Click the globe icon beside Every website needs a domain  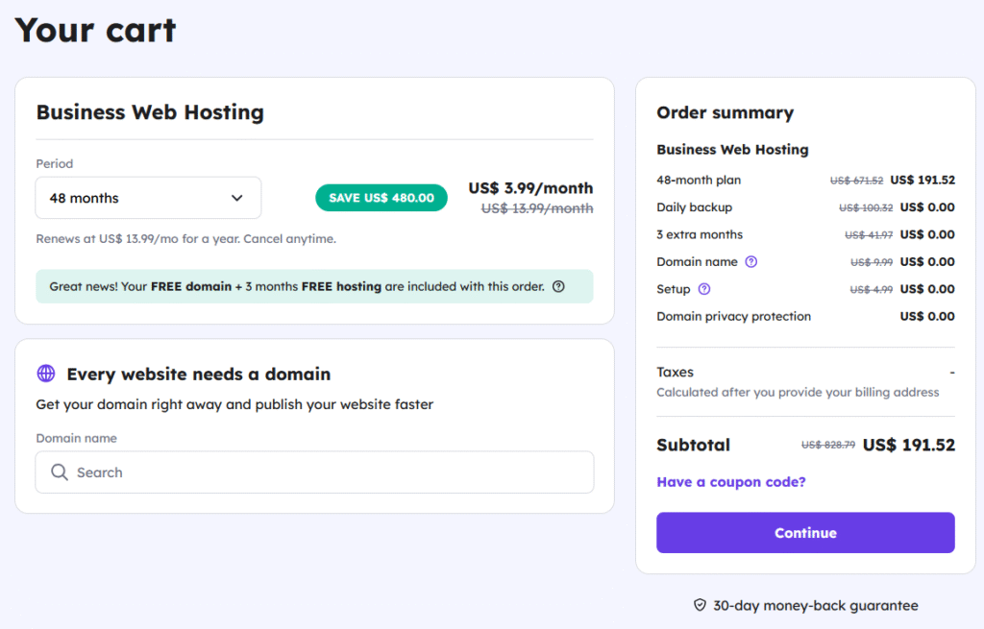click(x=46, y=374)
